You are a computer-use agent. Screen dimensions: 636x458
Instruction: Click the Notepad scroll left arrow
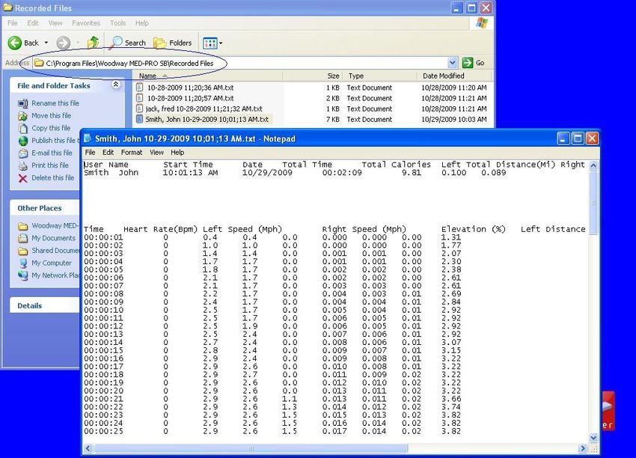click(88, 448)
